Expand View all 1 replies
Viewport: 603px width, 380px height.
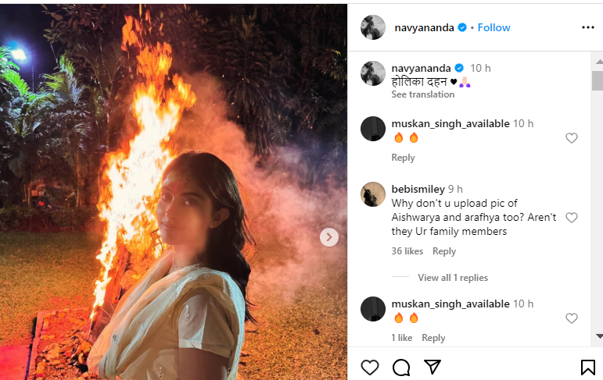[452, 278]
